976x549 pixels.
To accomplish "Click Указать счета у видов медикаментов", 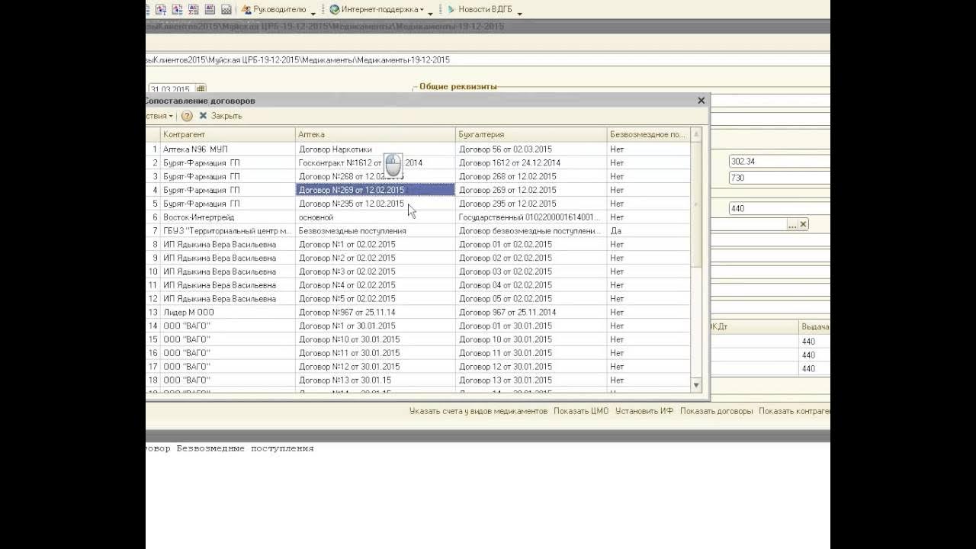I will [478, 412].
